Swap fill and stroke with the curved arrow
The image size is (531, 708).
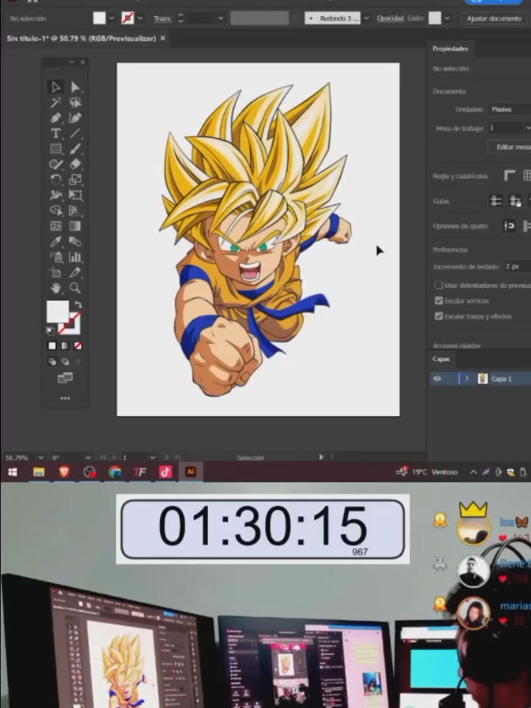coord(77,305)
